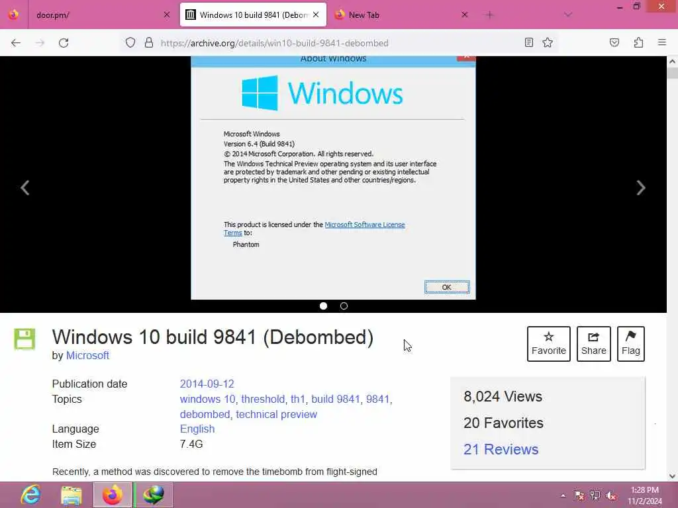Show previous carousel image

coord(25,187)
